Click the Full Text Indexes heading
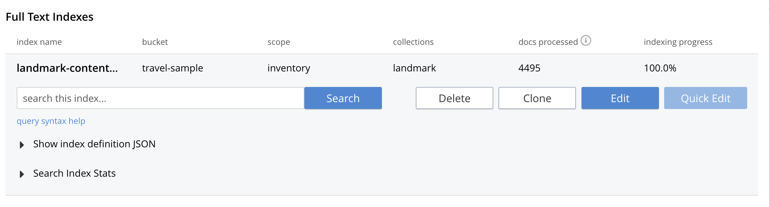Image resolution: width=770 pixels, height=207 pixels. [49, 17]
